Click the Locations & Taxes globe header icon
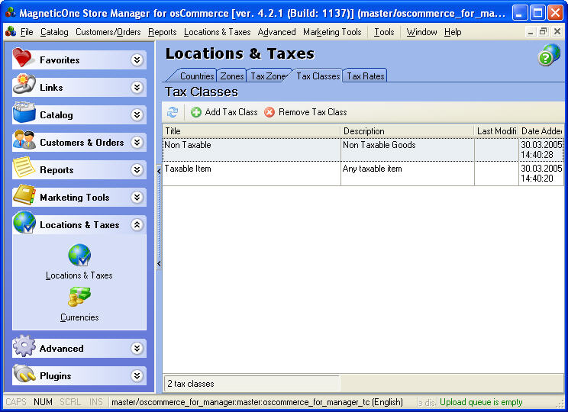 click(x=24, y=222)
